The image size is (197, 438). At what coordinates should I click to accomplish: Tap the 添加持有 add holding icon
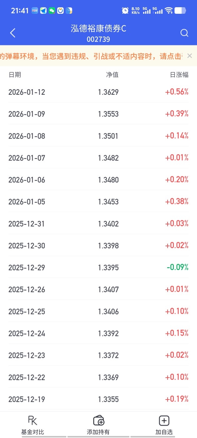pos(98,421)
